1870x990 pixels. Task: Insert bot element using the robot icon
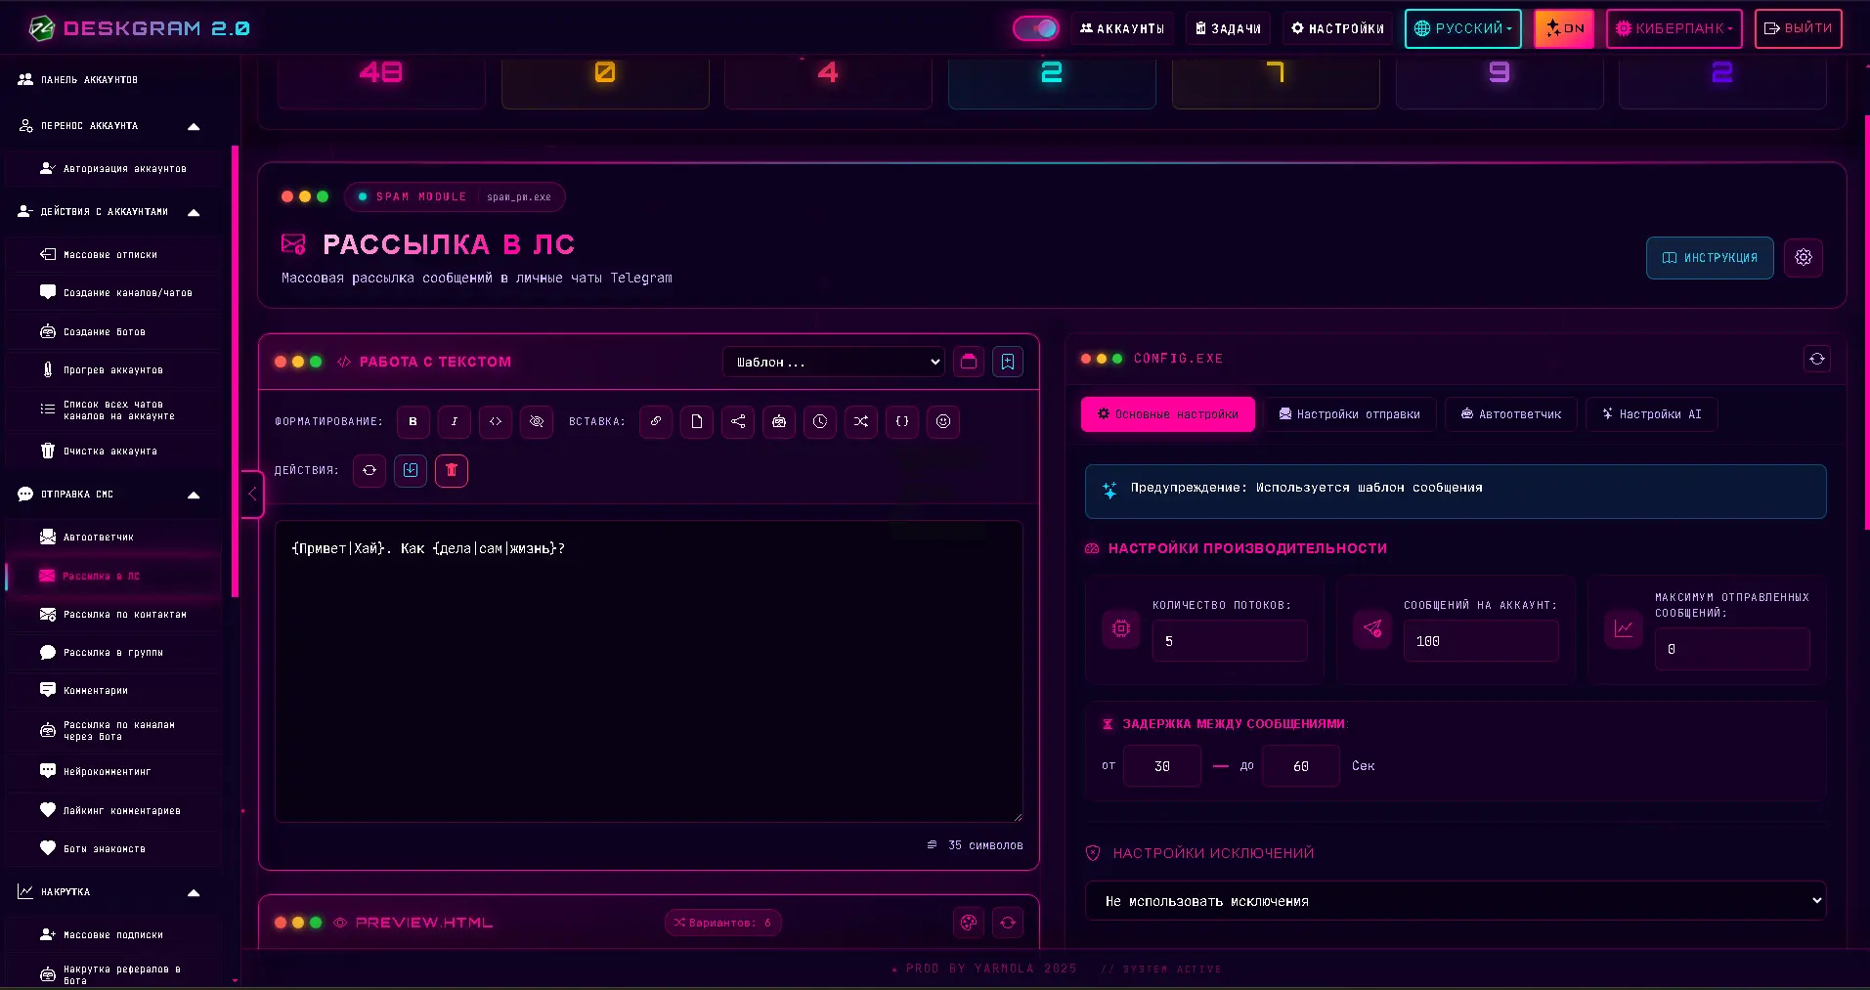click(x=779, y=421)
